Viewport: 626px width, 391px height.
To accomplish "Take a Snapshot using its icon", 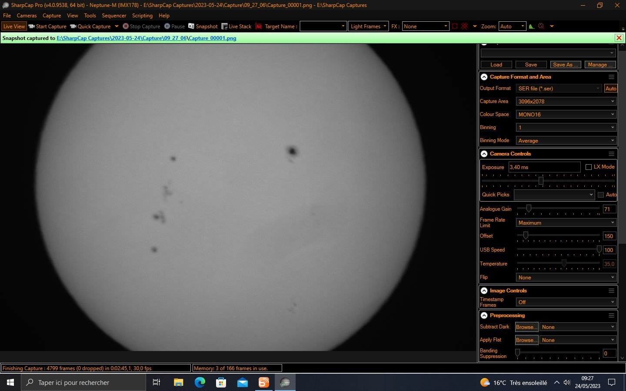I will coord(191,27).
